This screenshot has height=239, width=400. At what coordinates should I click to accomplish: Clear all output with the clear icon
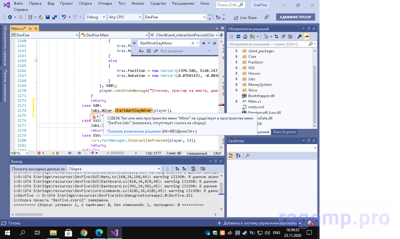point(193,169)
